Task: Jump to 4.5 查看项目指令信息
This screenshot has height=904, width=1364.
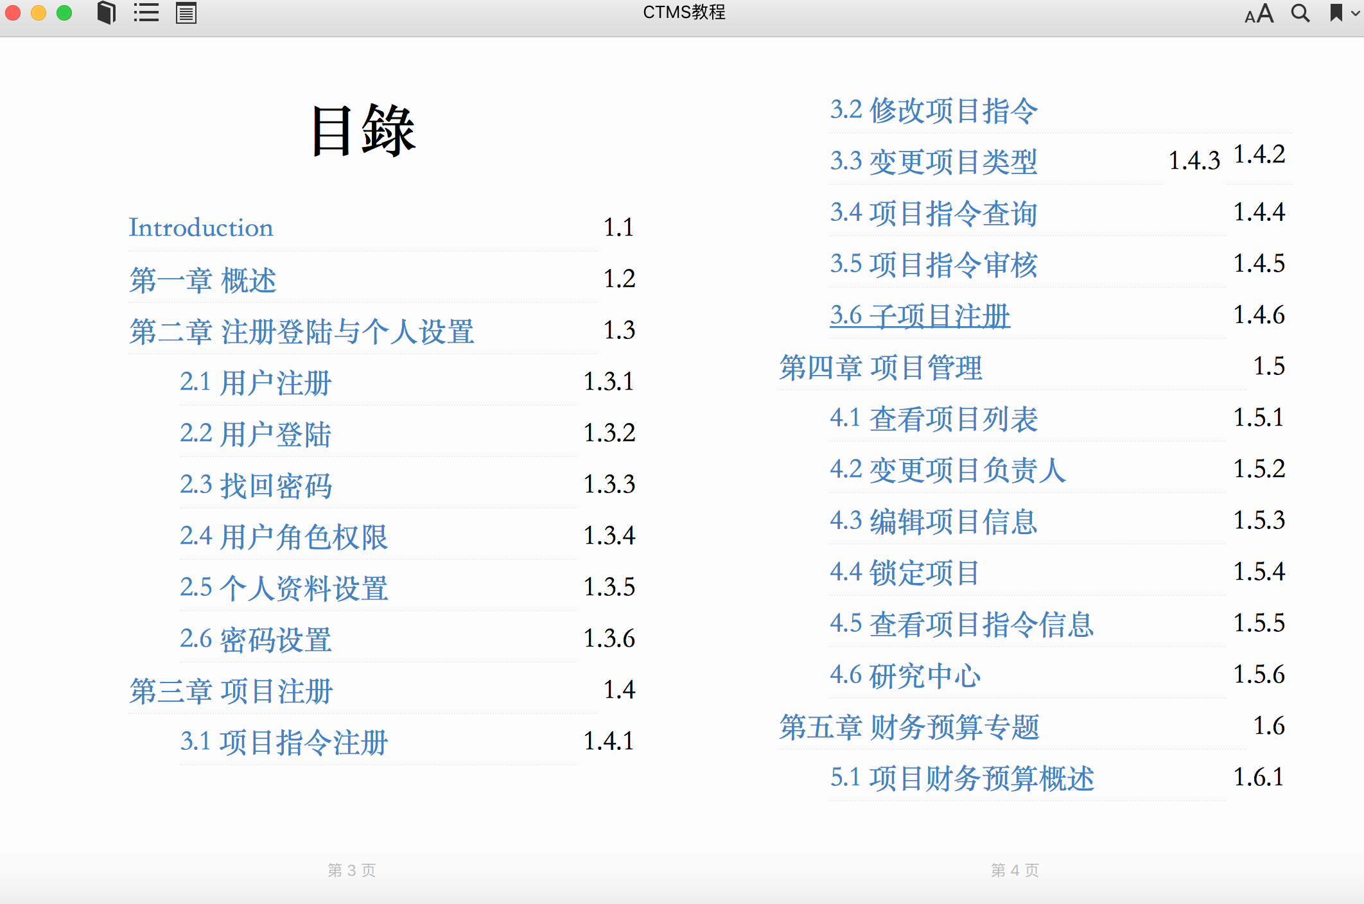Action: click(962, 624)
